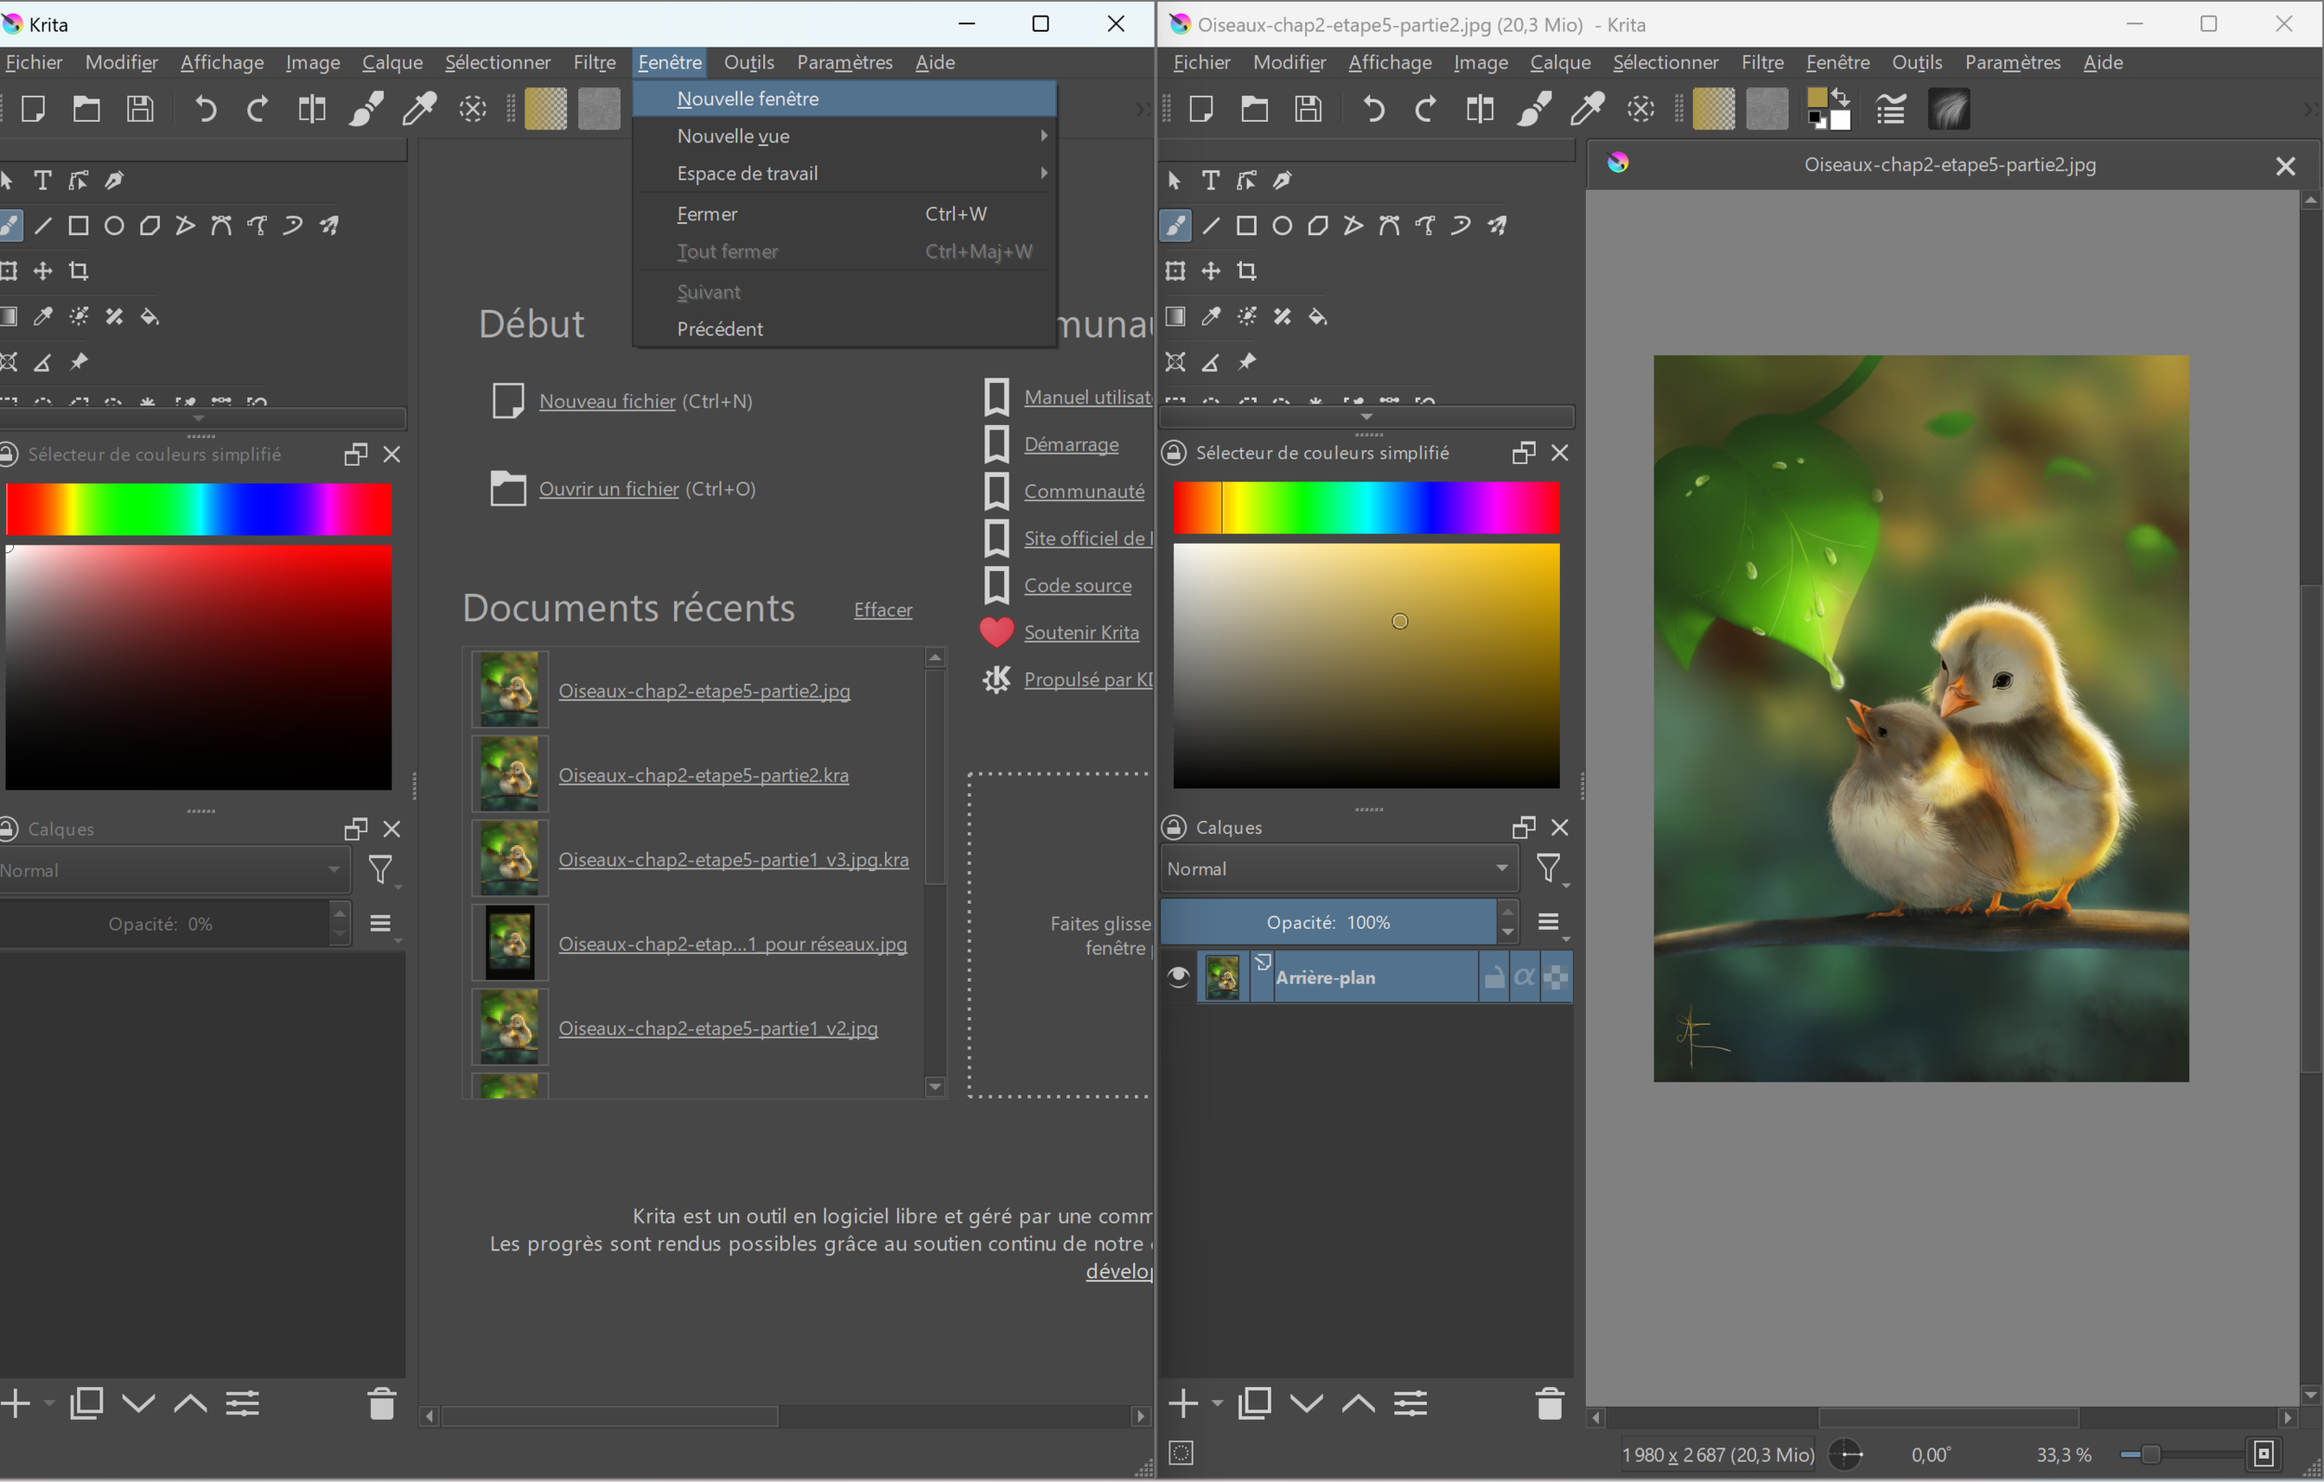Click the swap foreground/background colors arrow
Image resolution: width=2324 pixels, height=1482 pixels.
1841,98
